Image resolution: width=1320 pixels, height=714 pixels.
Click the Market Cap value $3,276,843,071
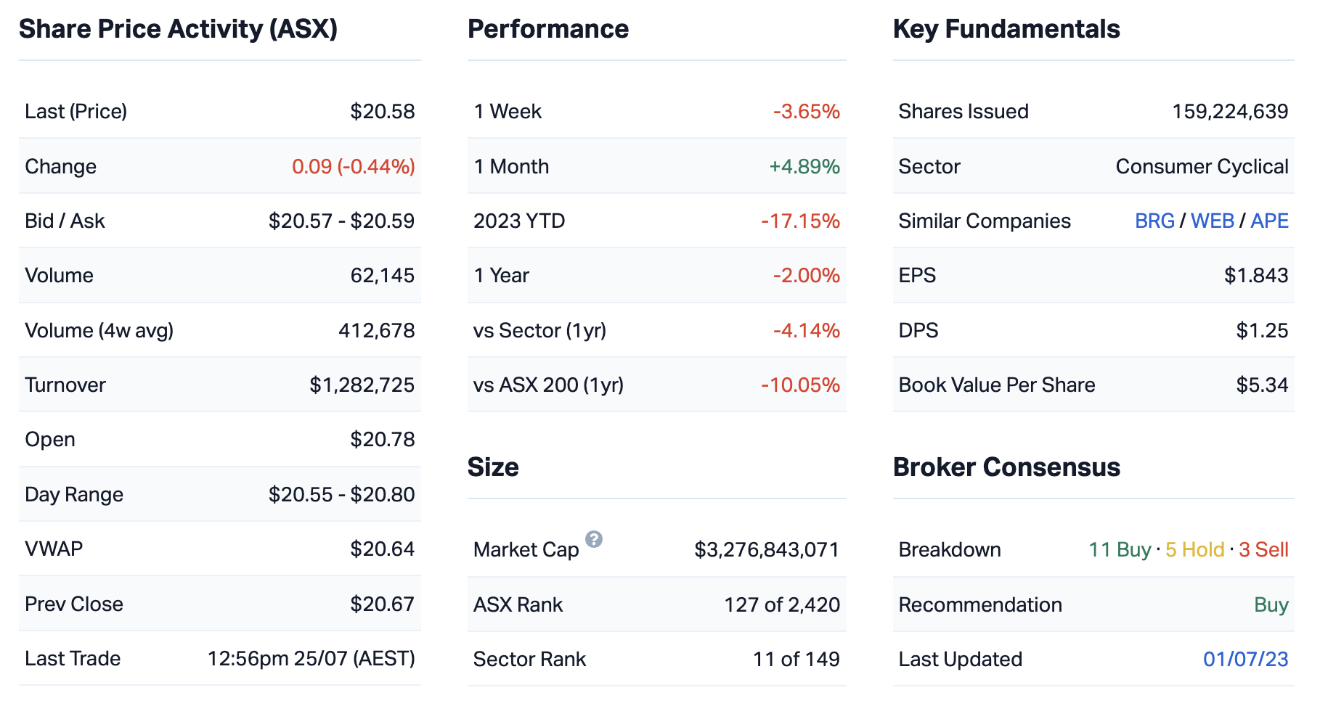coord(767,549)
